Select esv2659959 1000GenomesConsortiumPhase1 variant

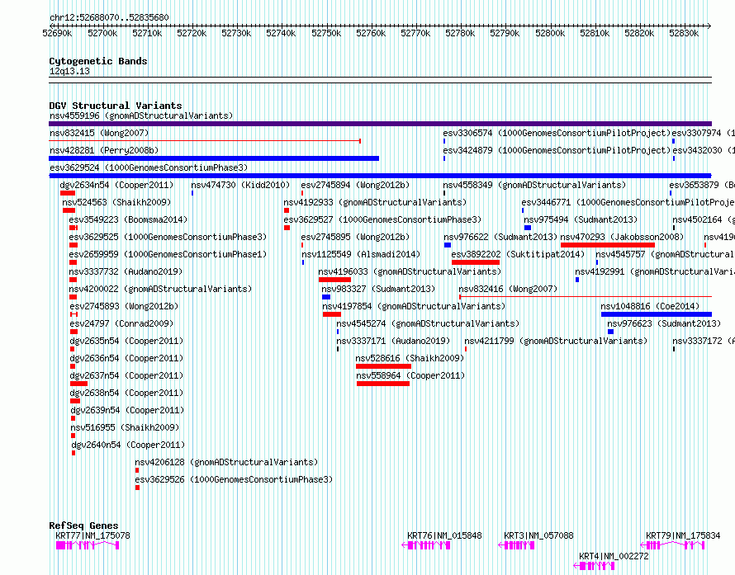[x=168, y=254]
